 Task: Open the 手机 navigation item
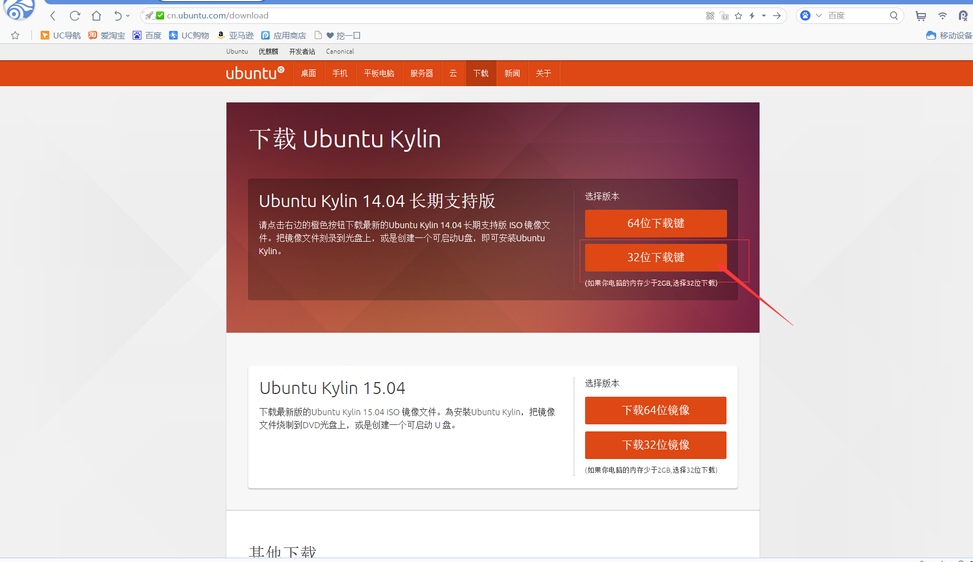(x=340, y=73)
